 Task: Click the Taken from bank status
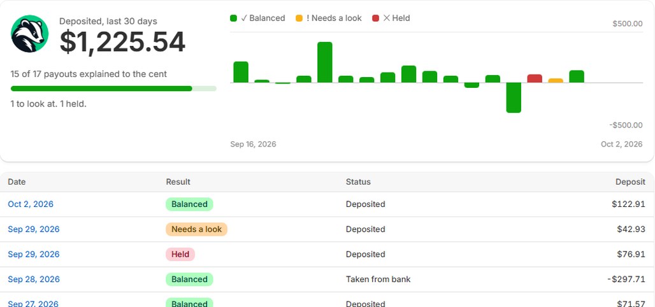pos(378,280)
